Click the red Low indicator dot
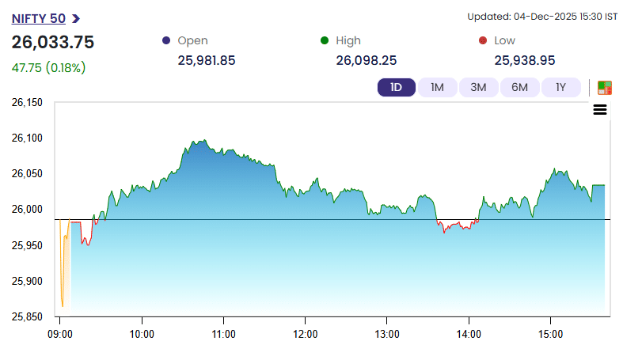The width and height of the screenshot is (623, 356). pos(482,40)
